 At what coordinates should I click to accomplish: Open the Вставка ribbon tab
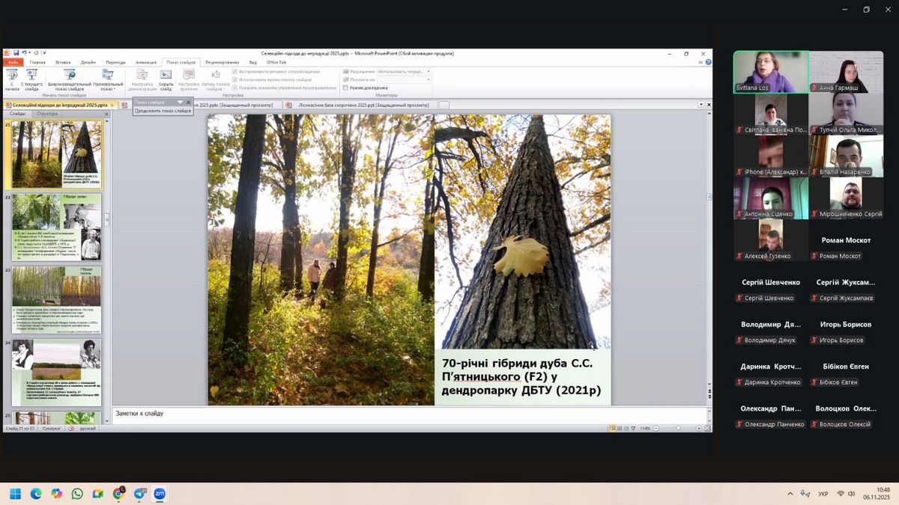63,62
